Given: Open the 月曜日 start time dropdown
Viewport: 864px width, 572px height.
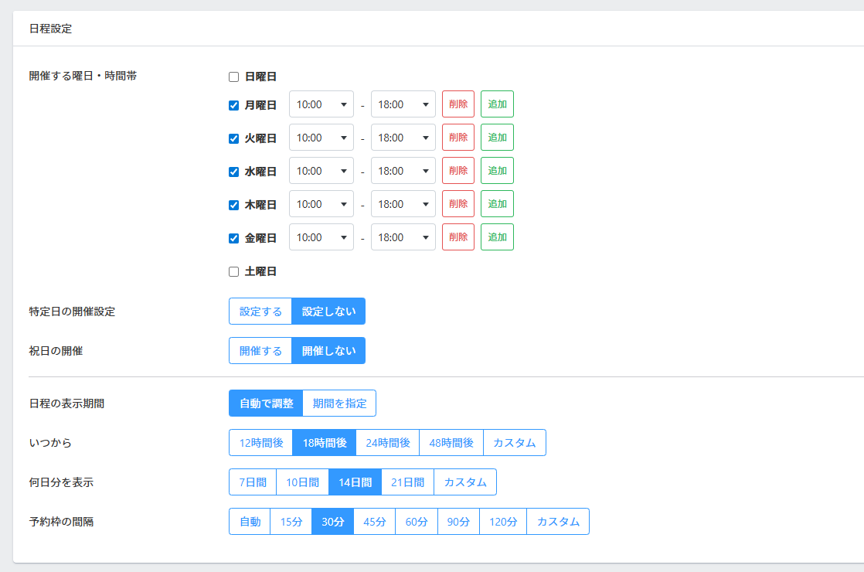Looking at the screenshot, I should pyautogui.click(x=321, y=104).
